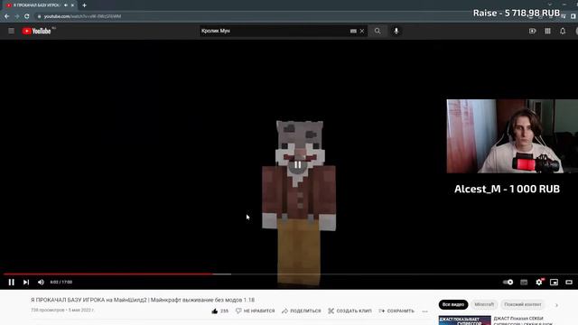578x325 pixels.
Task: Click the НЕ НРАВИТСЯ dislike button
Action: pos(255,311)
